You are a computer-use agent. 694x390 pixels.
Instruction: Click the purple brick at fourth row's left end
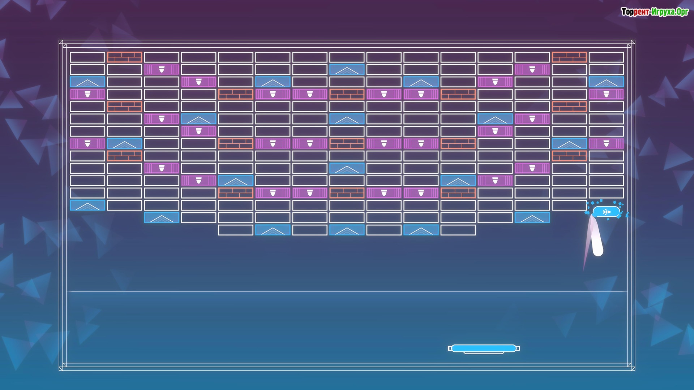[87, 94]
